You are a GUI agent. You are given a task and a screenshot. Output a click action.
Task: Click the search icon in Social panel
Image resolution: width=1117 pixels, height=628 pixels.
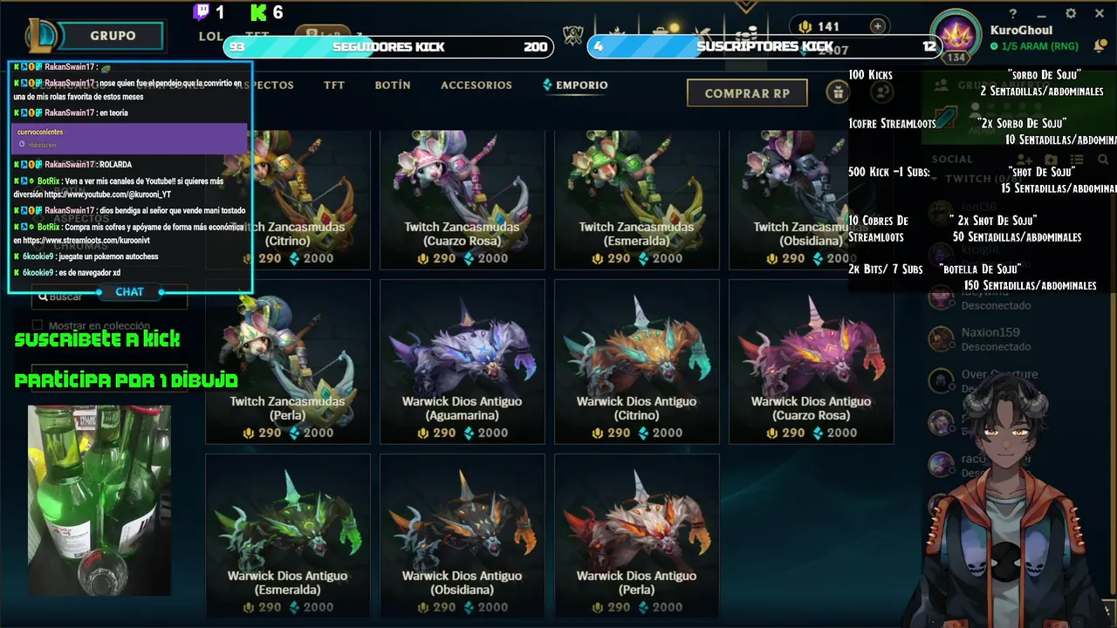pos(1103,160)
